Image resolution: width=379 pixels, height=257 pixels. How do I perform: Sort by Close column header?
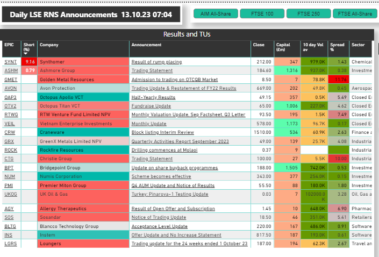tap(259, 45)
